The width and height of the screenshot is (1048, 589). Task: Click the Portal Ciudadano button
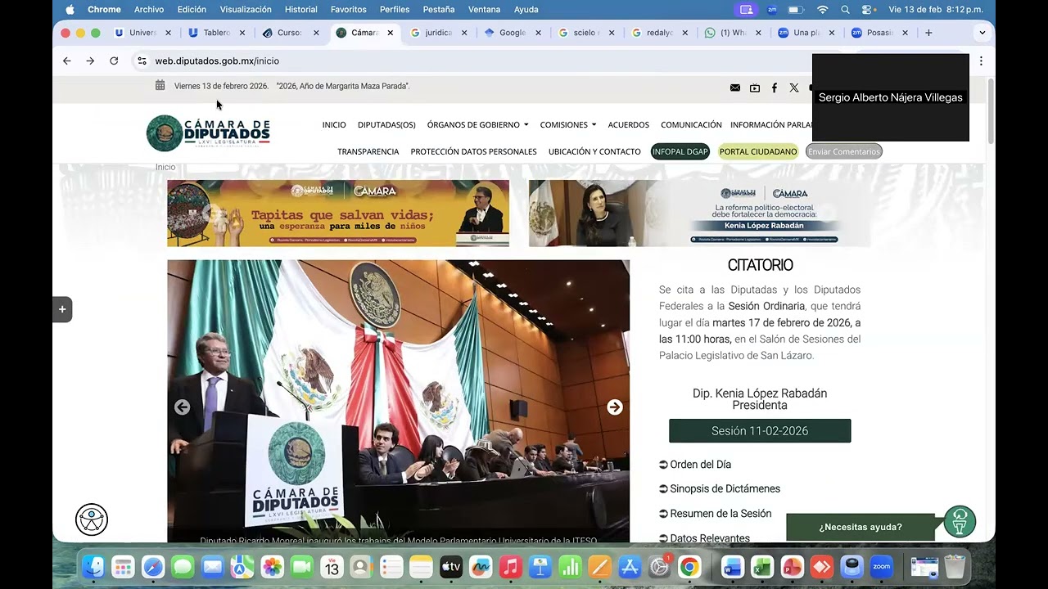758,151
